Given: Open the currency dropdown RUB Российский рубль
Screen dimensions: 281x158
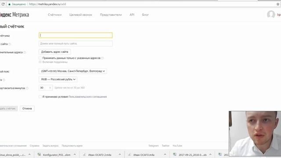Looking at the screenshot, I should coord(58,79).
